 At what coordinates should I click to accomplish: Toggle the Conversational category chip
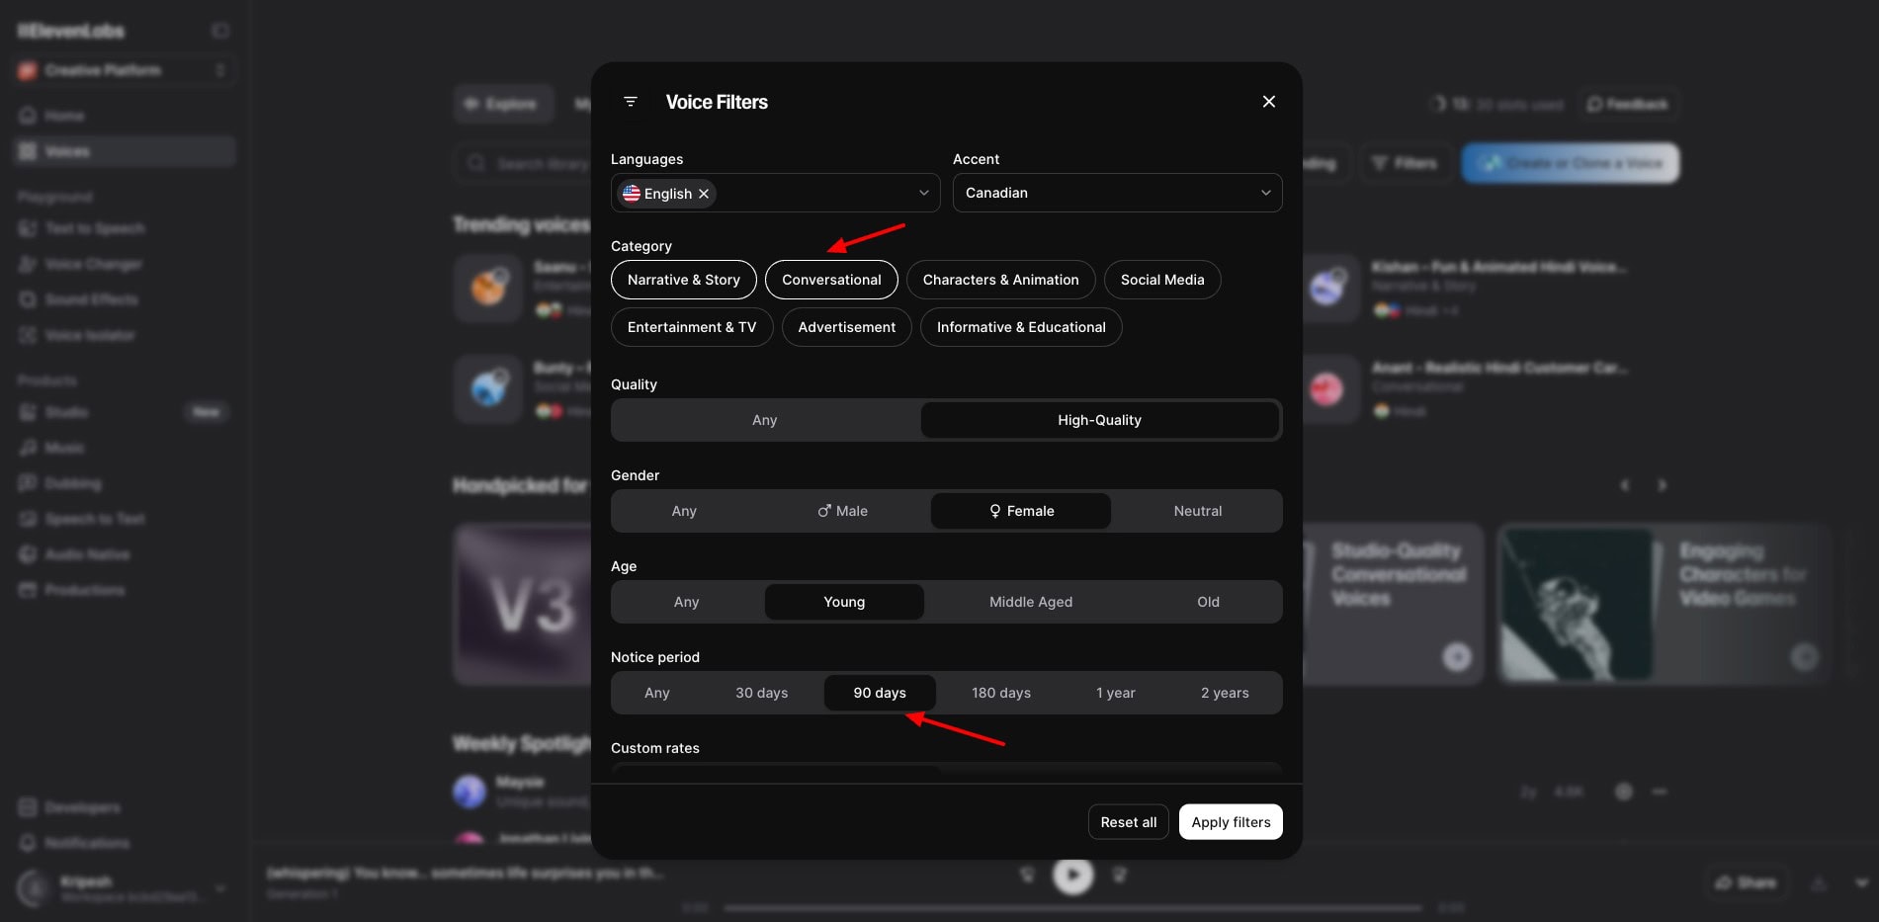pyautogui.click(x=831, y=280)
